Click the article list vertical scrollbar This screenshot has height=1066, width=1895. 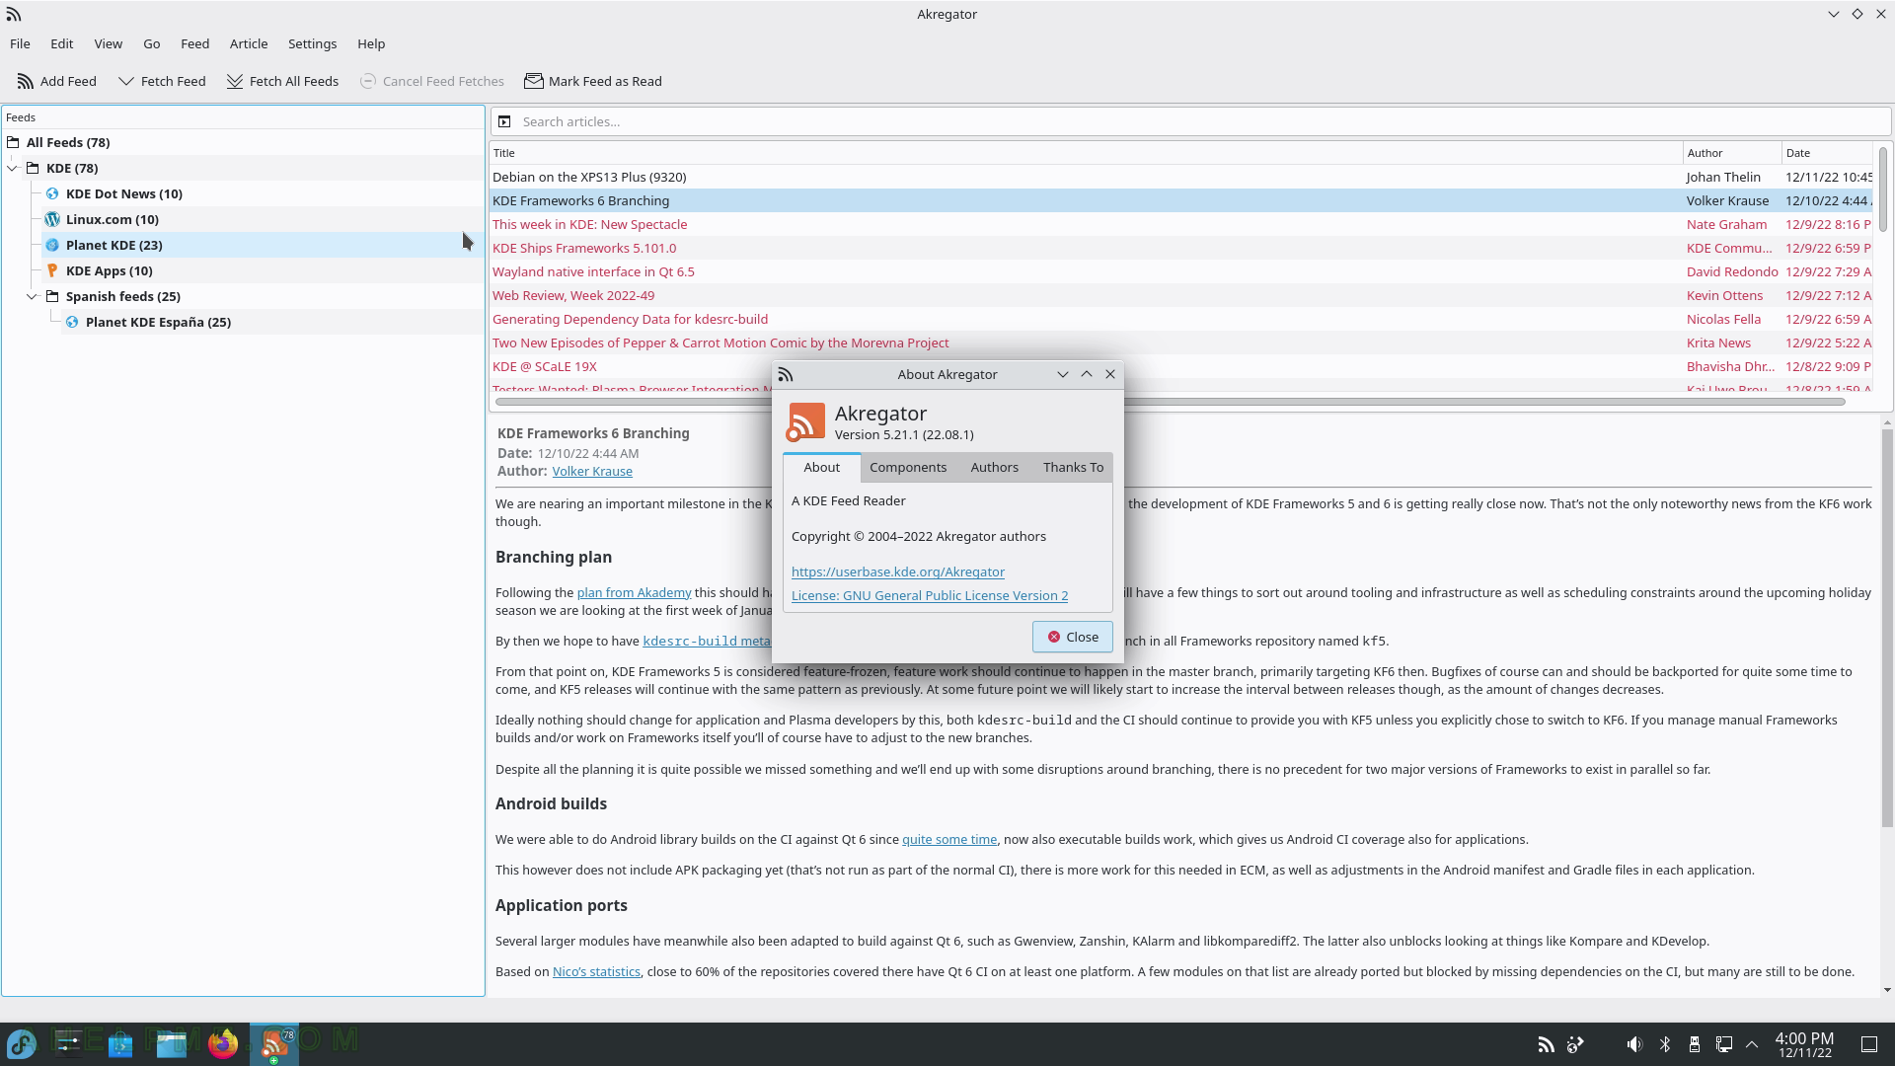pos(1883,189)
